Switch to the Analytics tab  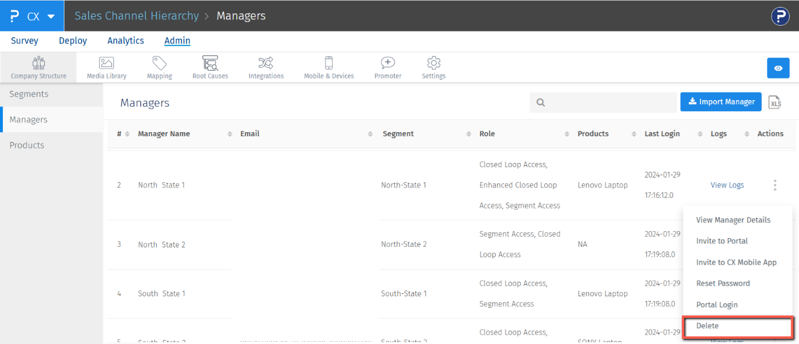point(125,41)
